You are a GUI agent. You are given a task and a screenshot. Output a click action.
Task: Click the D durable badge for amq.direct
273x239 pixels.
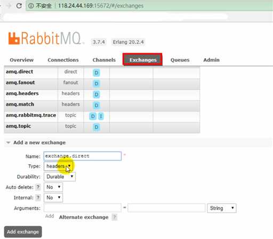click(97, 73)
